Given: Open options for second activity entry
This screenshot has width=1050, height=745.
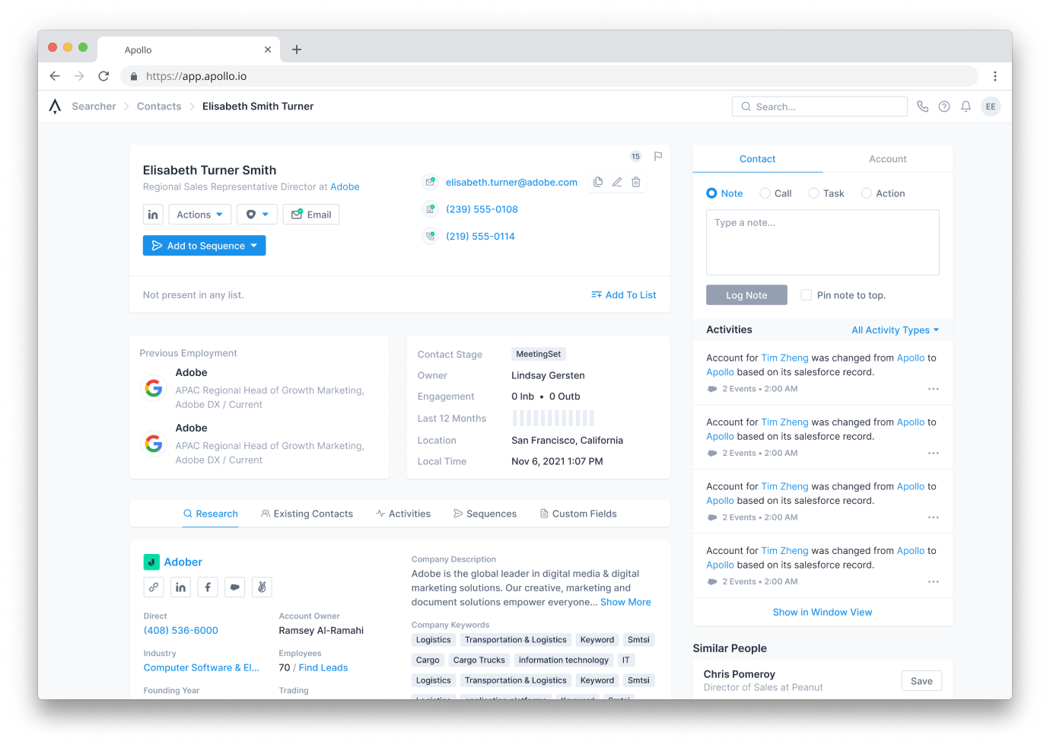Looking at the screenshot, I should point(933,454).
